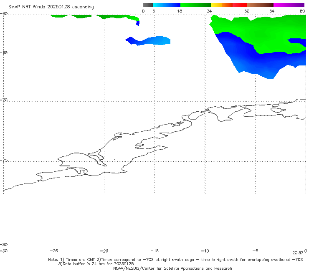Viewport: 309px width, 271px height.
Task: Click the longitude label "-10"
Action: (205, 251)
